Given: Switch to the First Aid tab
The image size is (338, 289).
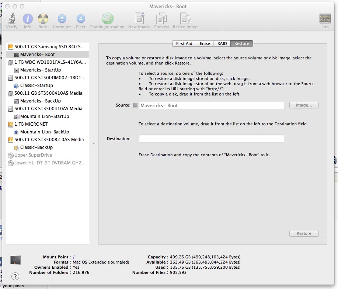Looking at the screenshot, I should (184, 43).
